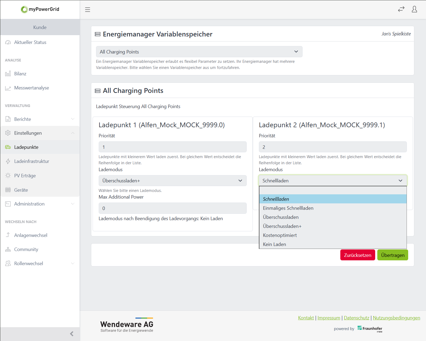Click the Max Additional Power input field
Screen dimensions: 426x341
pos(172,208)
